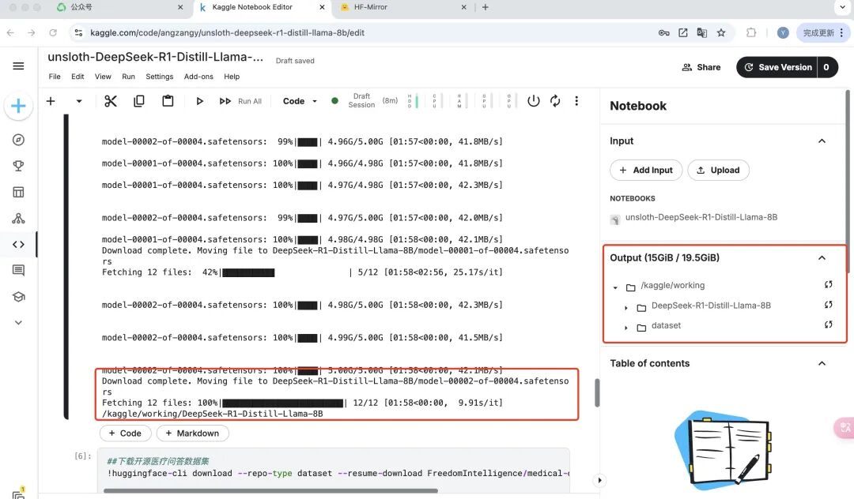Click the horizontal scrollbar of code cell
The height and width of the screenshot is (499, 854).
coord(270,491)
